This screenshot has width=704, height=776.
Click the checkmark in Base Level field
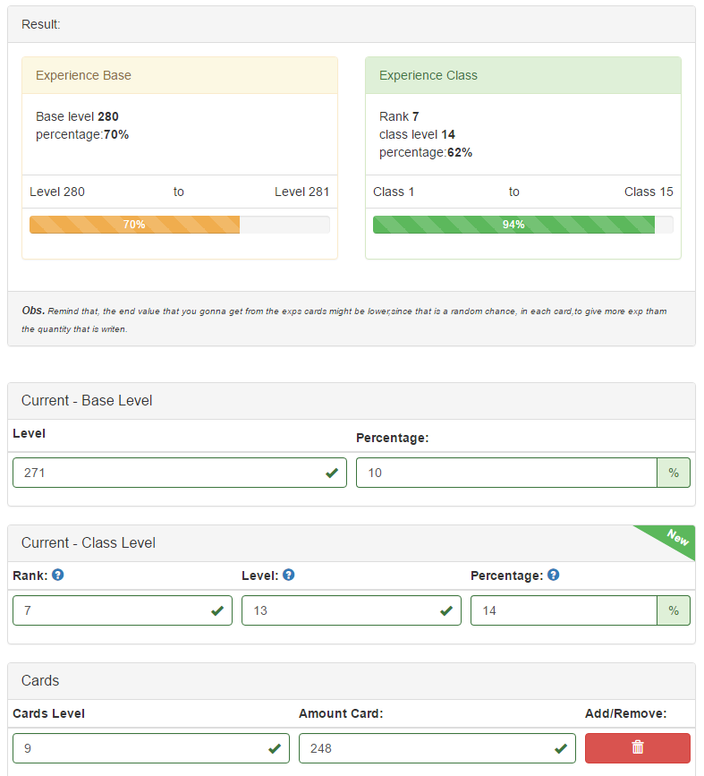332,473
